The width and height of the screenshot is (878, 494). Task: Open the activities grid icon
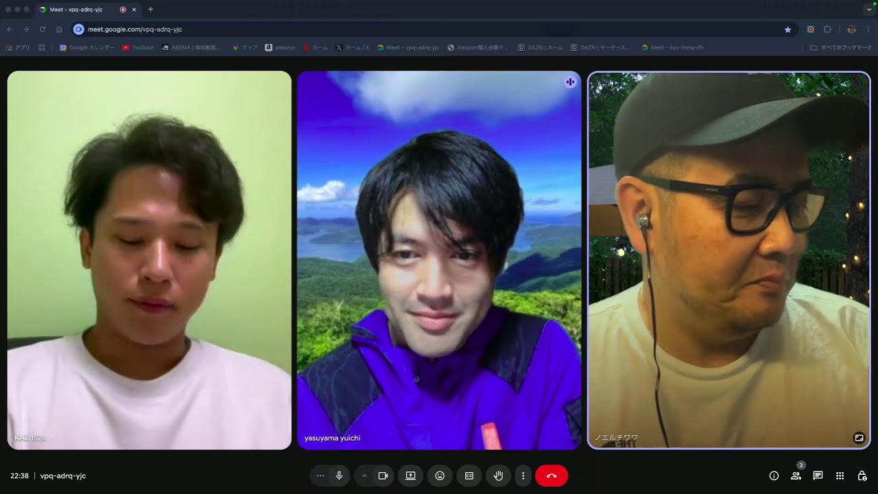click(840, 475)
